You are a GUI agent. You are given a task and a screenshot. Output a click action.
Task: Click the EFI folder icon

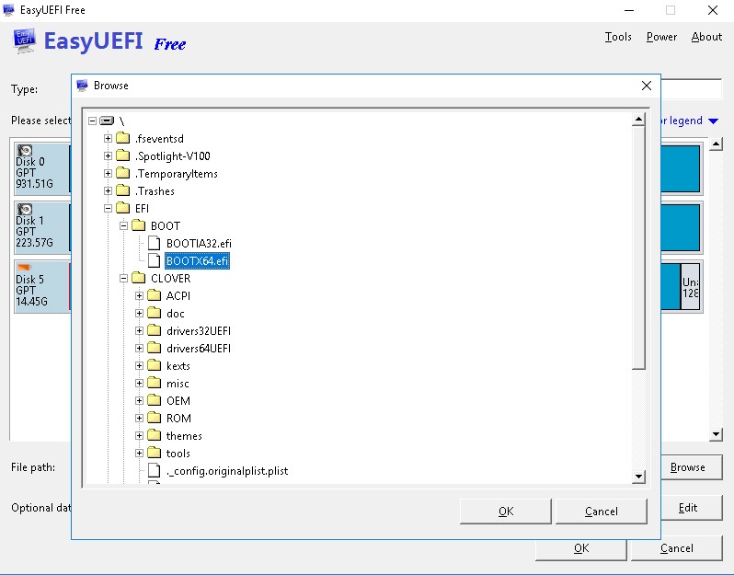point(123,208)
